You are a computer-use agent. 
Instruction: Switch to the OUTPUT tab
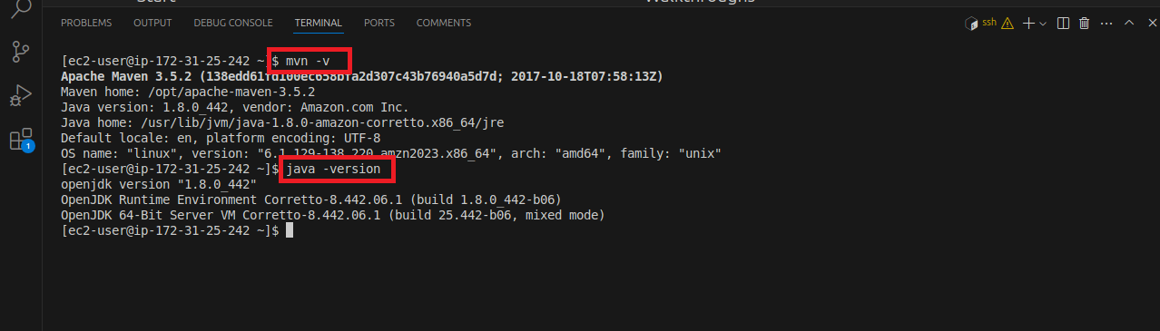click(152, 23)
